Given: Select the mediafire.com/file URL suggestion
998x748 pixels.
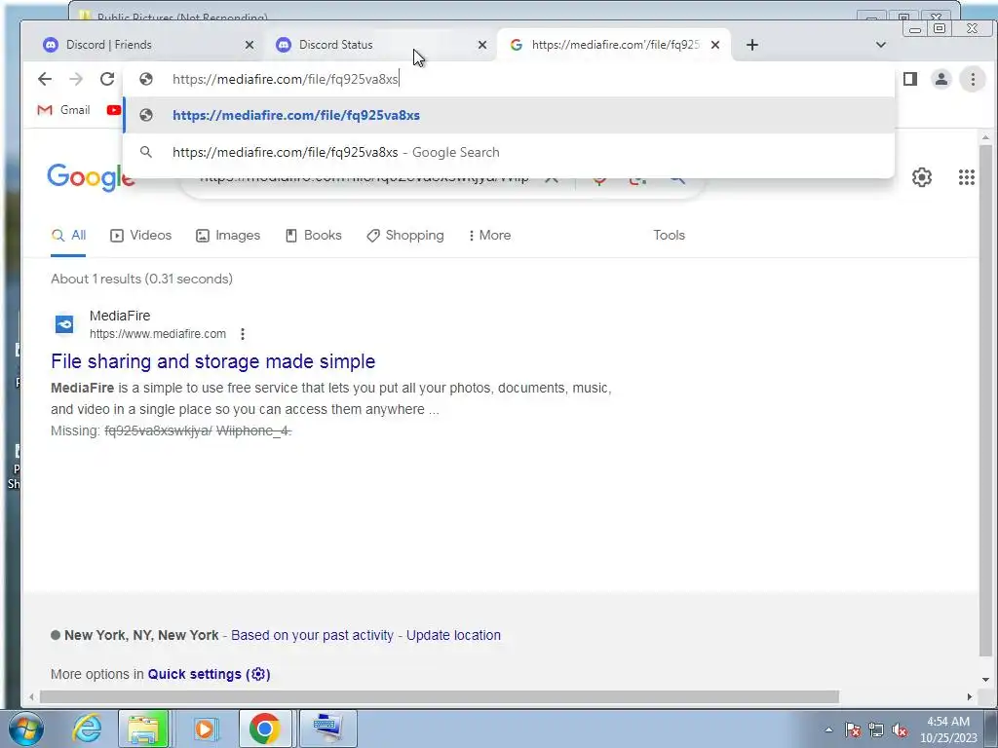Looking at the screenshot, I should (509, 115).
